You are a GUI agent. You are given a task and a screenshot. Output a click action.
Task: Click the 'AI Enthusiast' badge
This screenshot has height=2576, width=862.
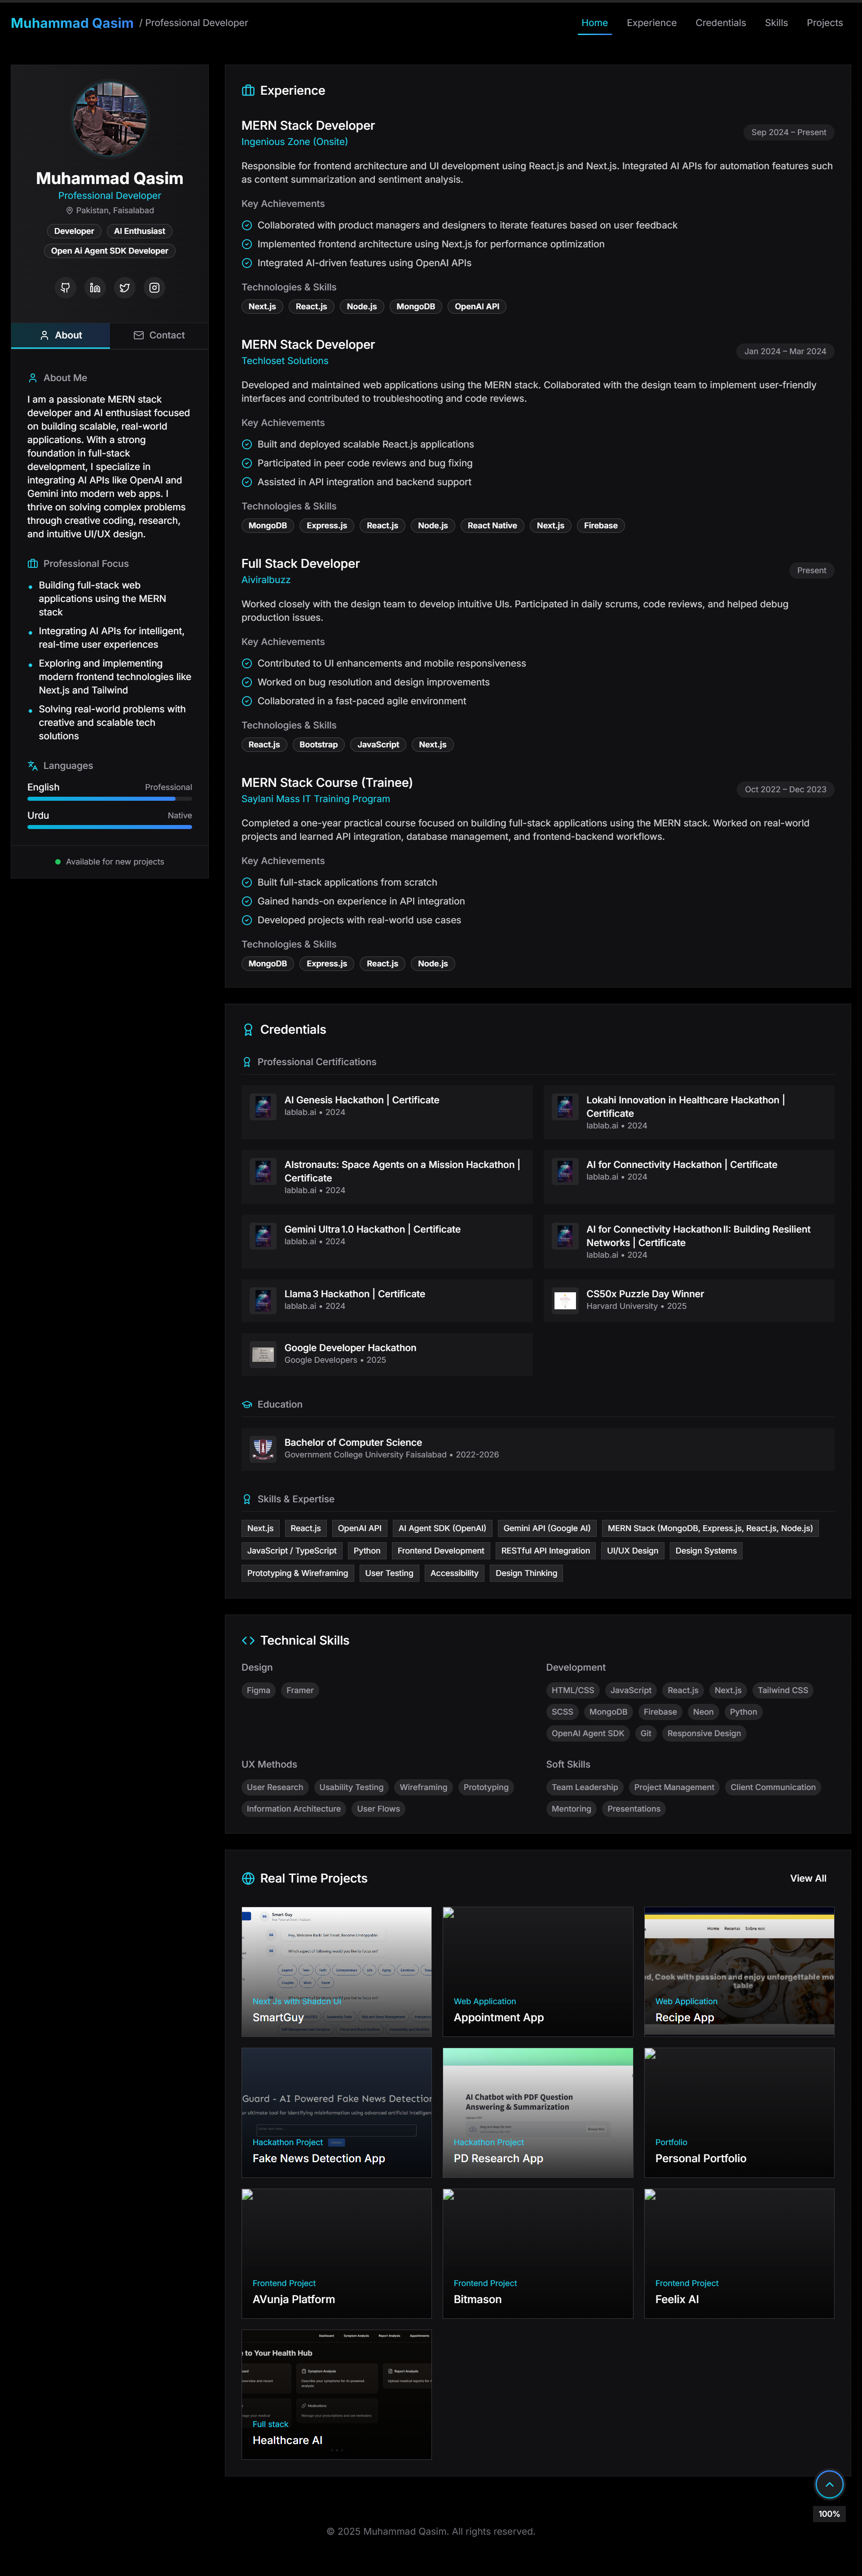coord(139,231)
